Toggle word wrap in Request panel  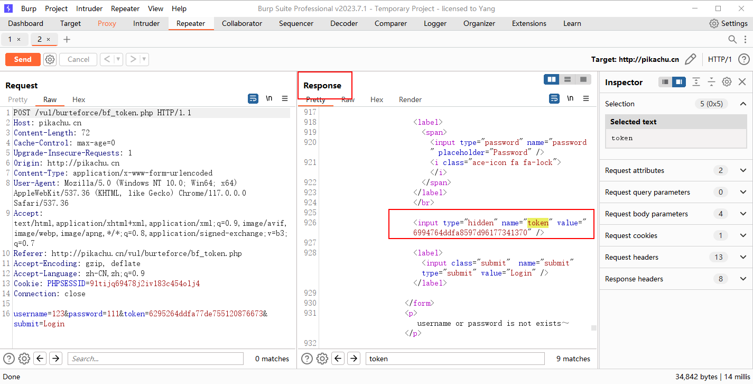[x=253, y=98]
